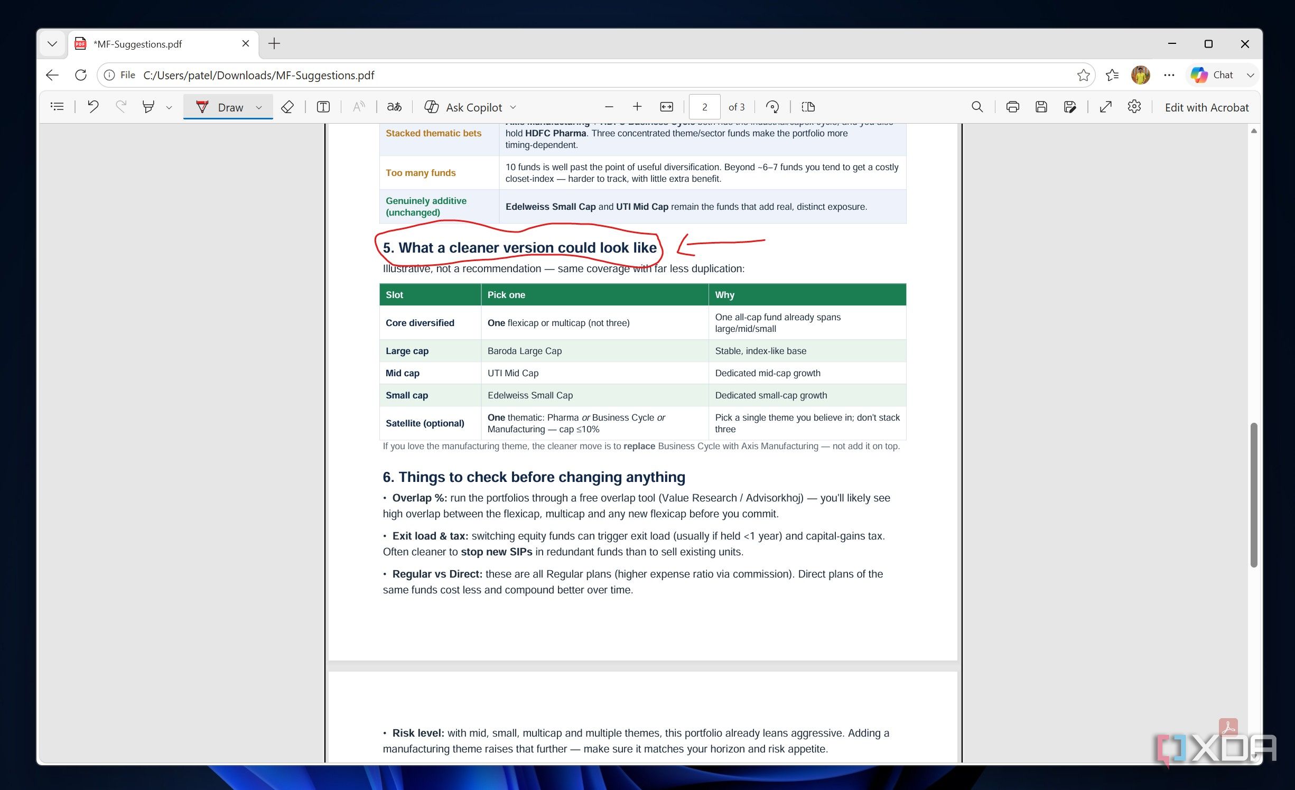Click Edit with Acrobat
The image size is (1295, 790).
[x=1207, y=107]
